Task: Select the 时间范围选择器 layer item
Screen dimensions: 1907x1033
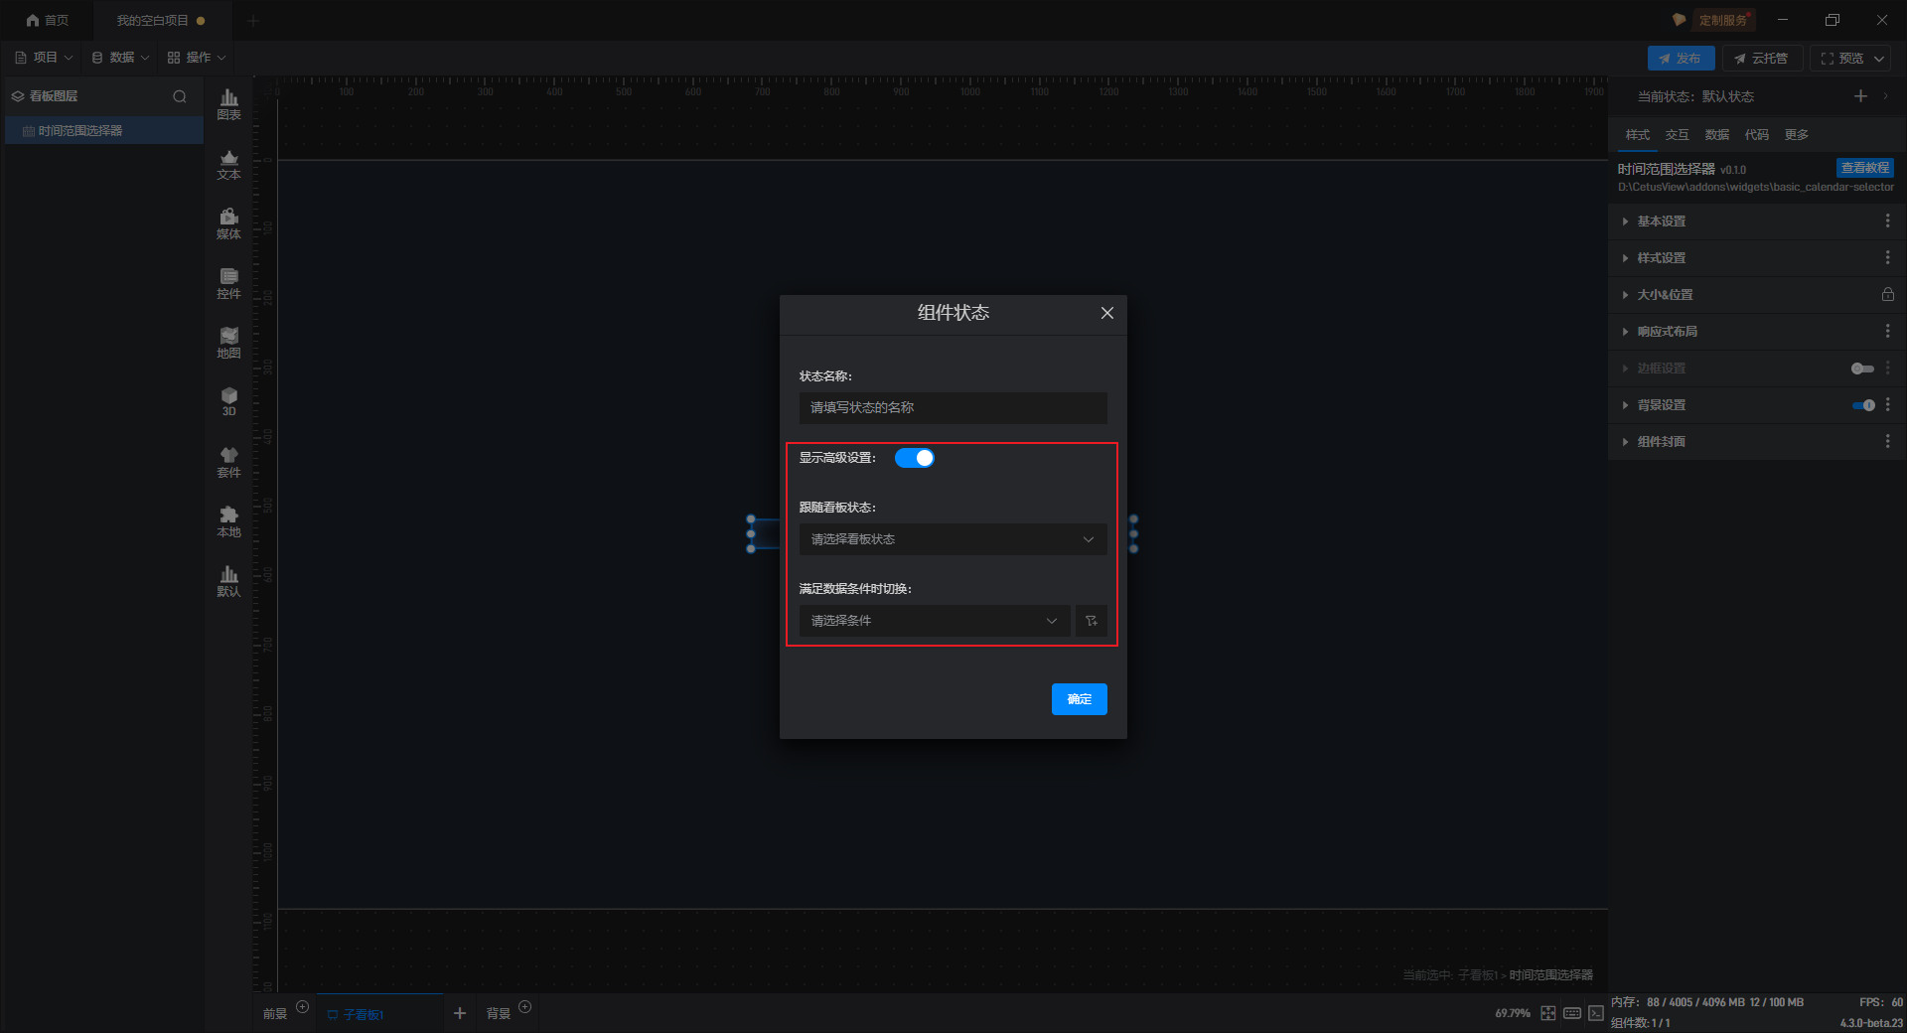Action: click(104, 131)
